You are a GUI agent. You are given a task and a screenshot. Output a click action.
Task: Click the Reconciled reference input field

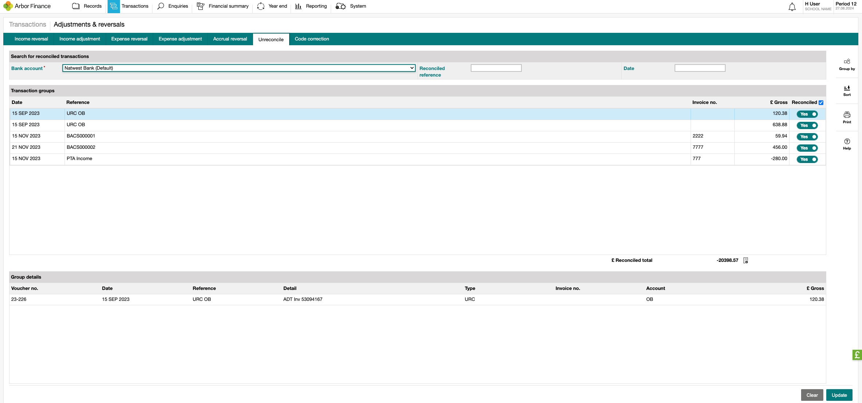pyautogui.click(x=496, y=68)
